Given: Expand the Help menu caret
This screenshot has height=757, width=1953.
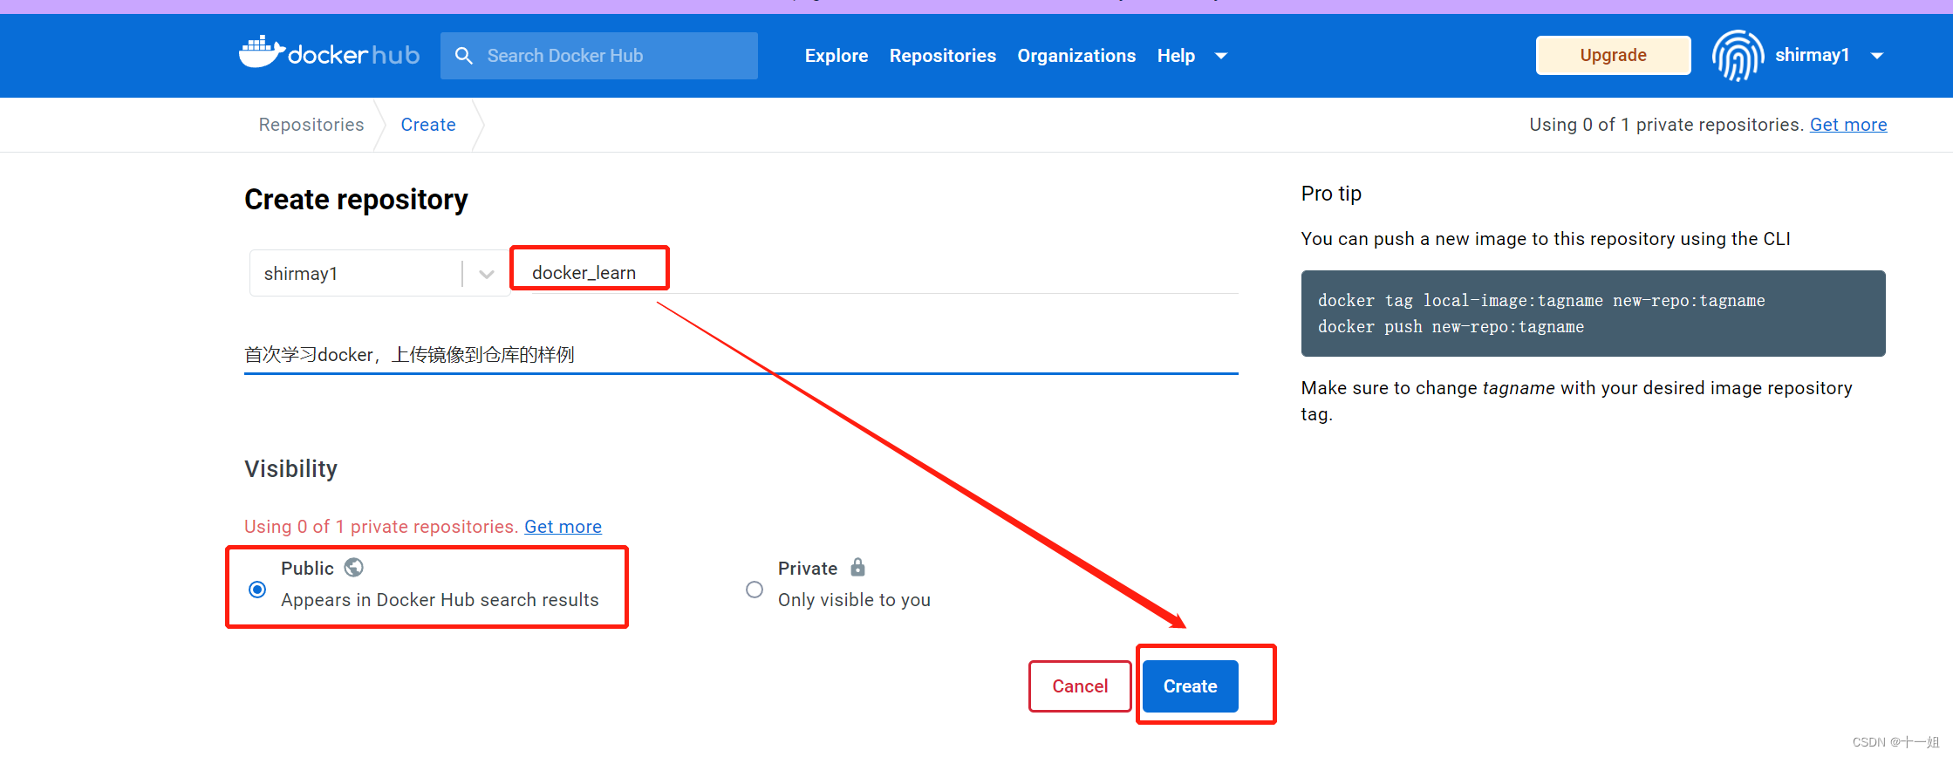Looking at the screenshot, I should tap(1221, 56).
